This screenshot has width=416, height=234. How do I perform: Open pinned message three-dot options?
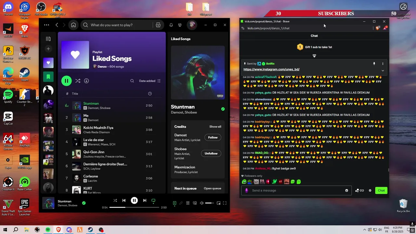[x=383, y=64]
